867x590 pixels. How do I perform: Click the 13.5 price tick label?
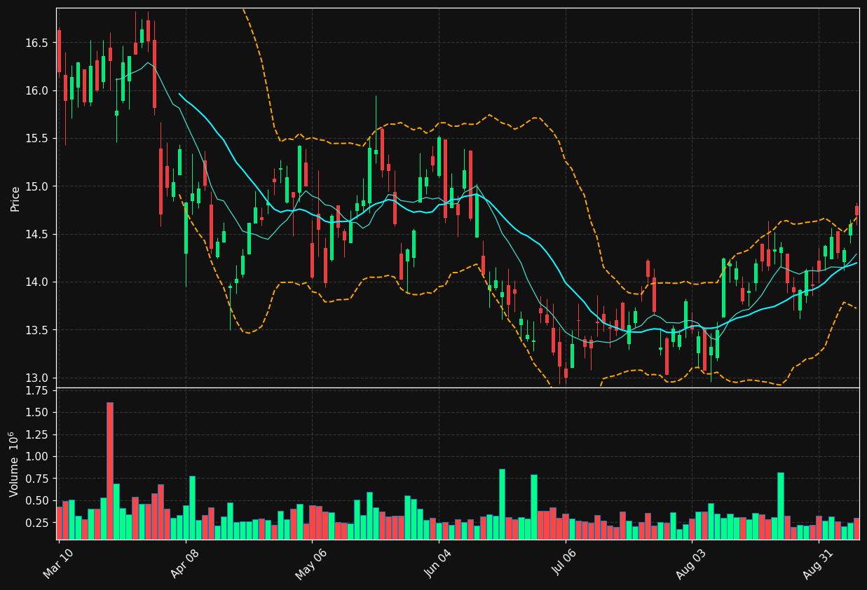(36, 330)
